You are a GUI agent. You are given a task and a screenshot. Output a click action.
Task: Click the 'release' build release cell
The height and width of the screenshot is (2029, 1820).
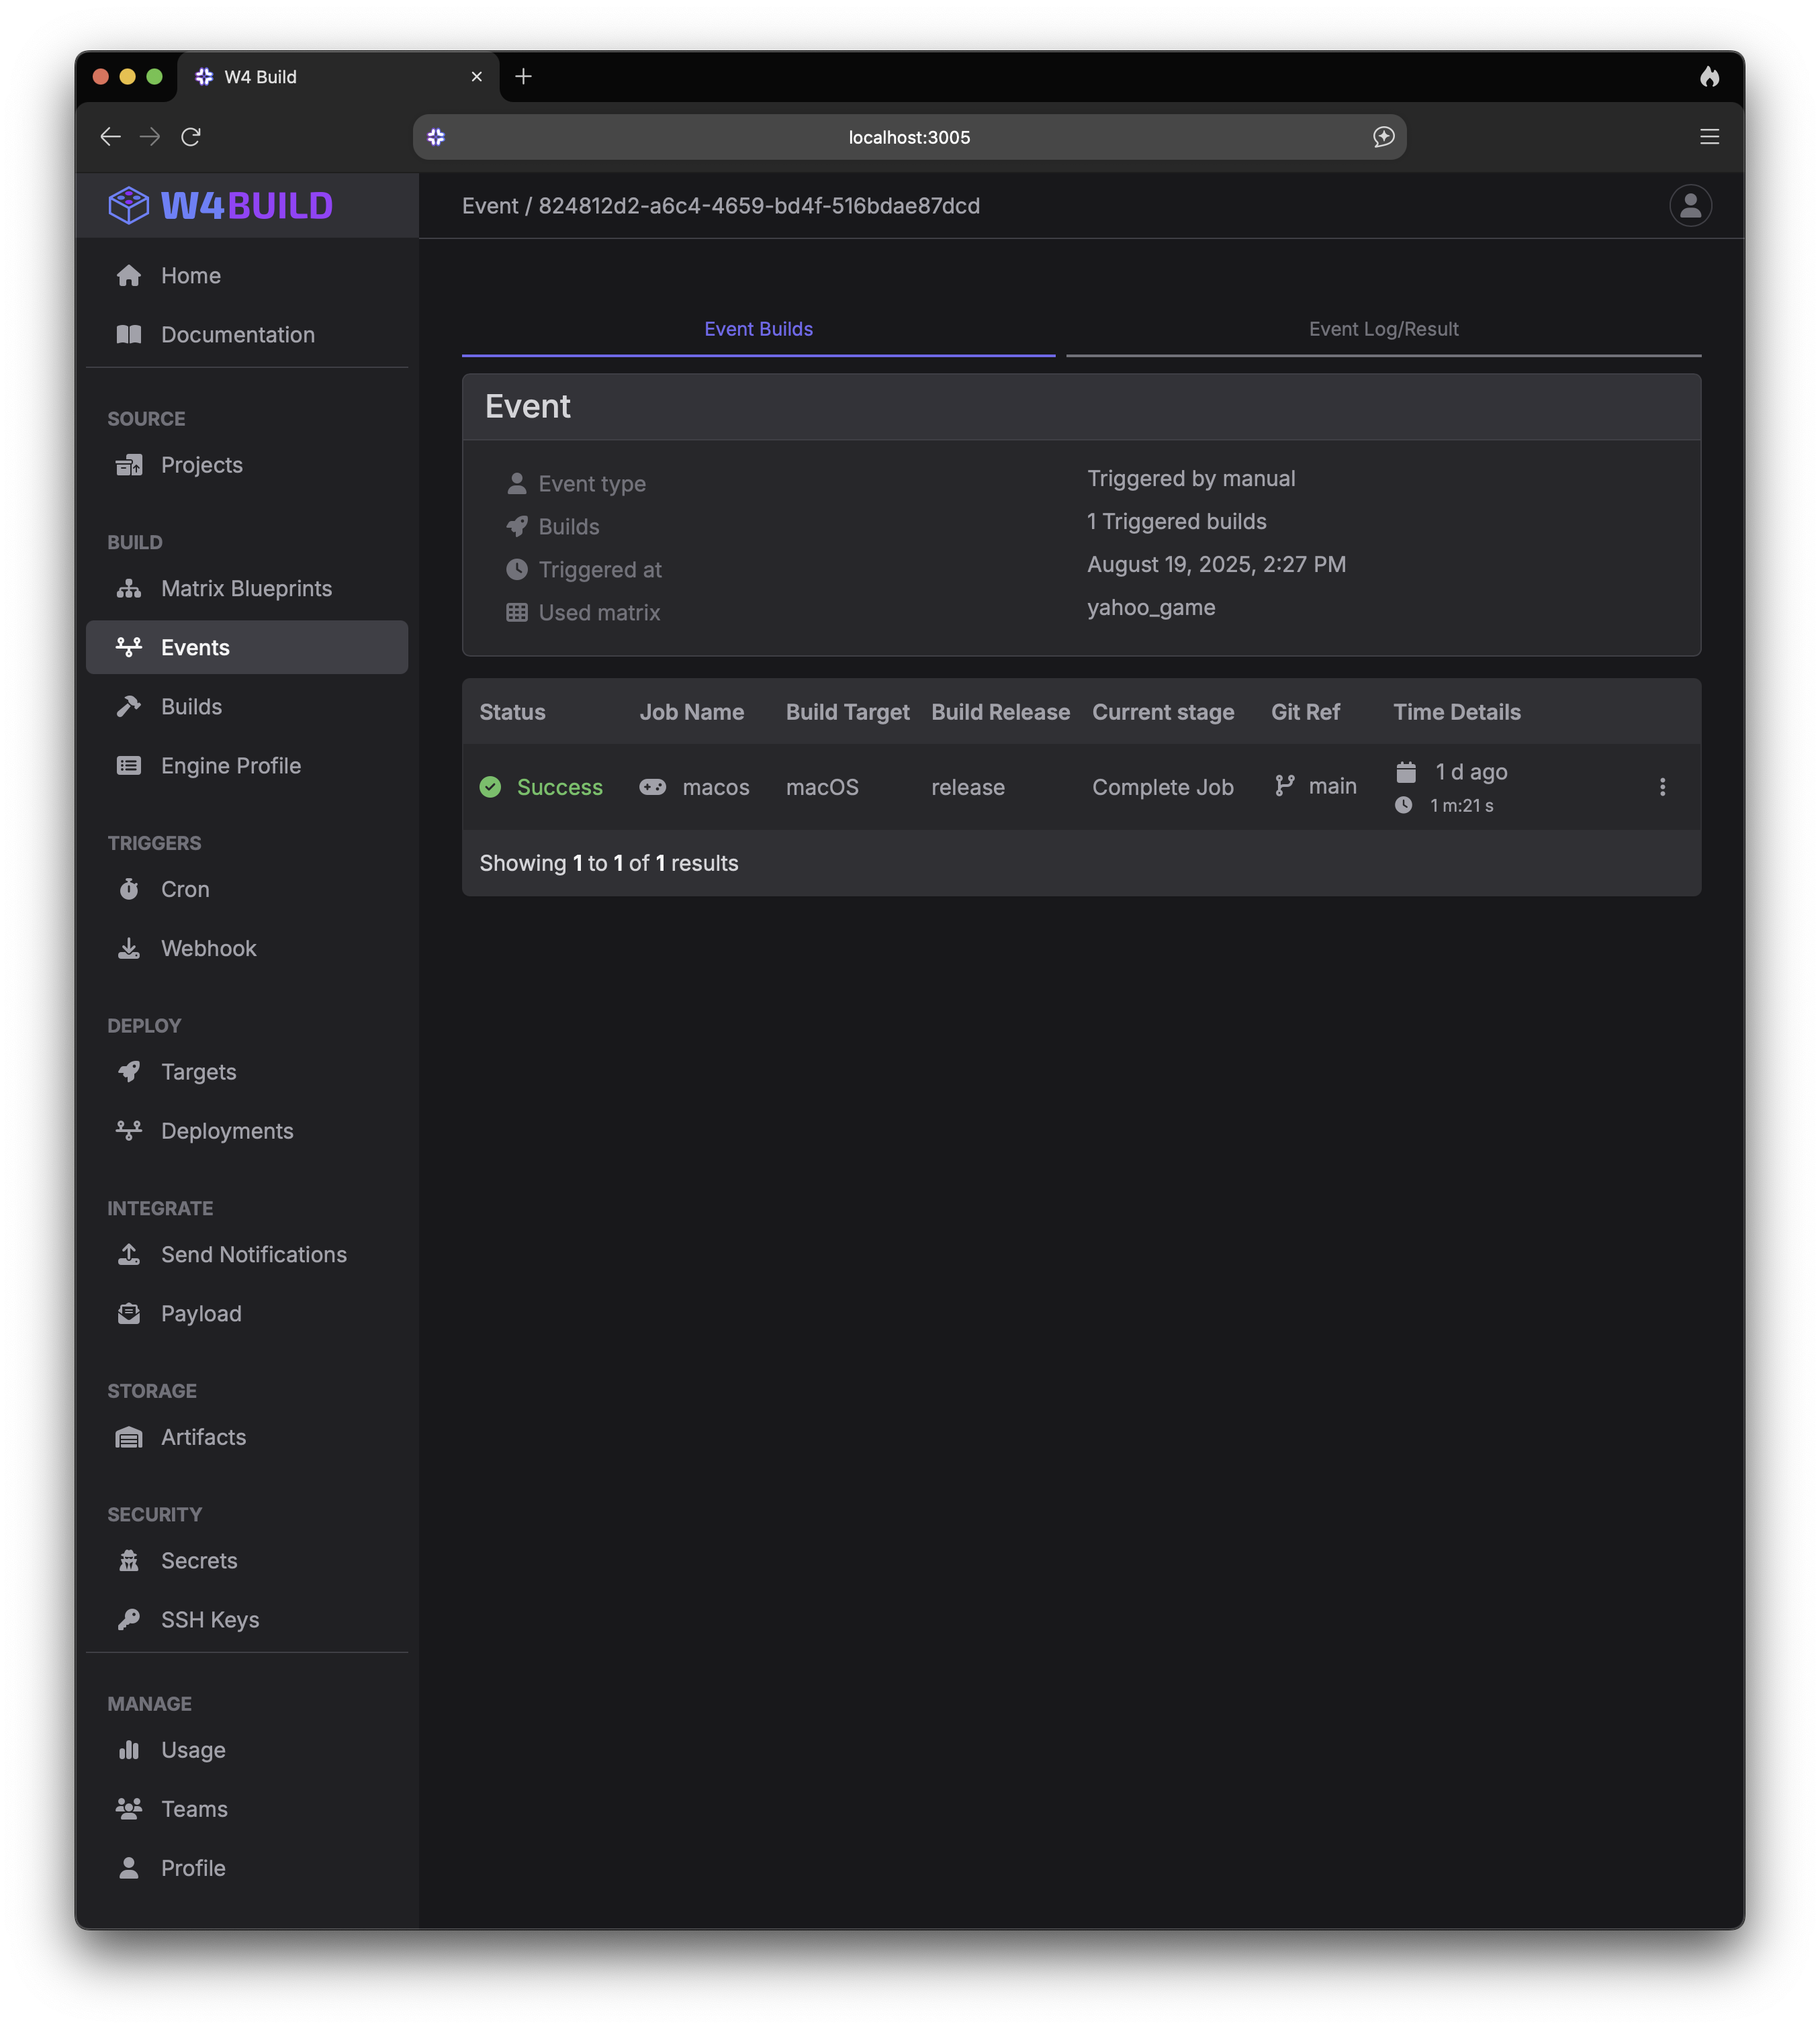967,787
